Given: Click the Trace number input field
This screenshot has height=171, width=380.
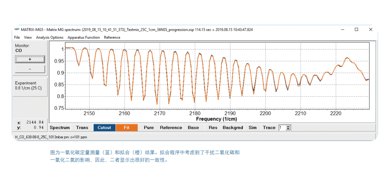Looking at the screenshot, I should (282, 128).
